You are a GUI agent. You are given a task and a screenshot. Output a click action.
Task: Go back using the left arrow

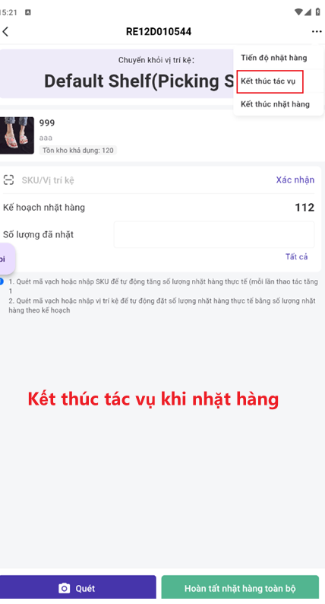(5, 32)
